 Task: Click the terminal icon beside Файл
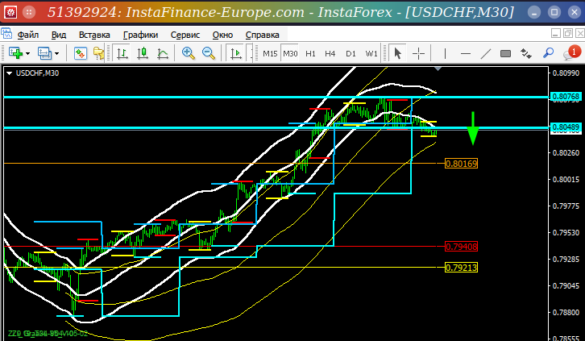(x=6, y=34)
